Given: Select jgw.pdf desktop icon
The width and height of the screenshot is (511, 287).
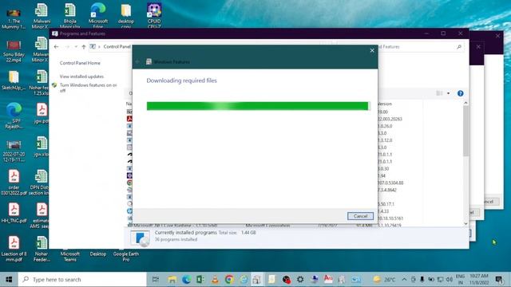Looking at the screenshot, I should point(42,113).
